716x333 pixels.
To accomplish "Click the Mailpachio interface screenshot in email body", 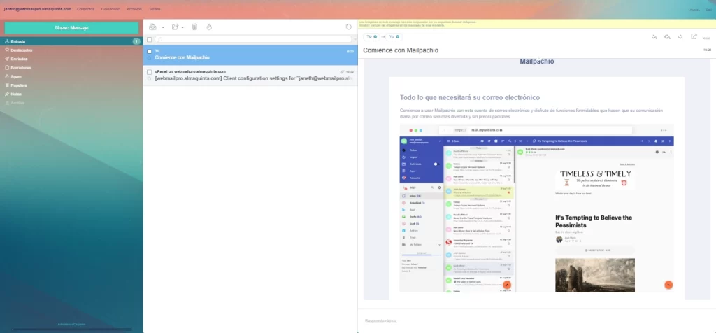I will [536, 208].
